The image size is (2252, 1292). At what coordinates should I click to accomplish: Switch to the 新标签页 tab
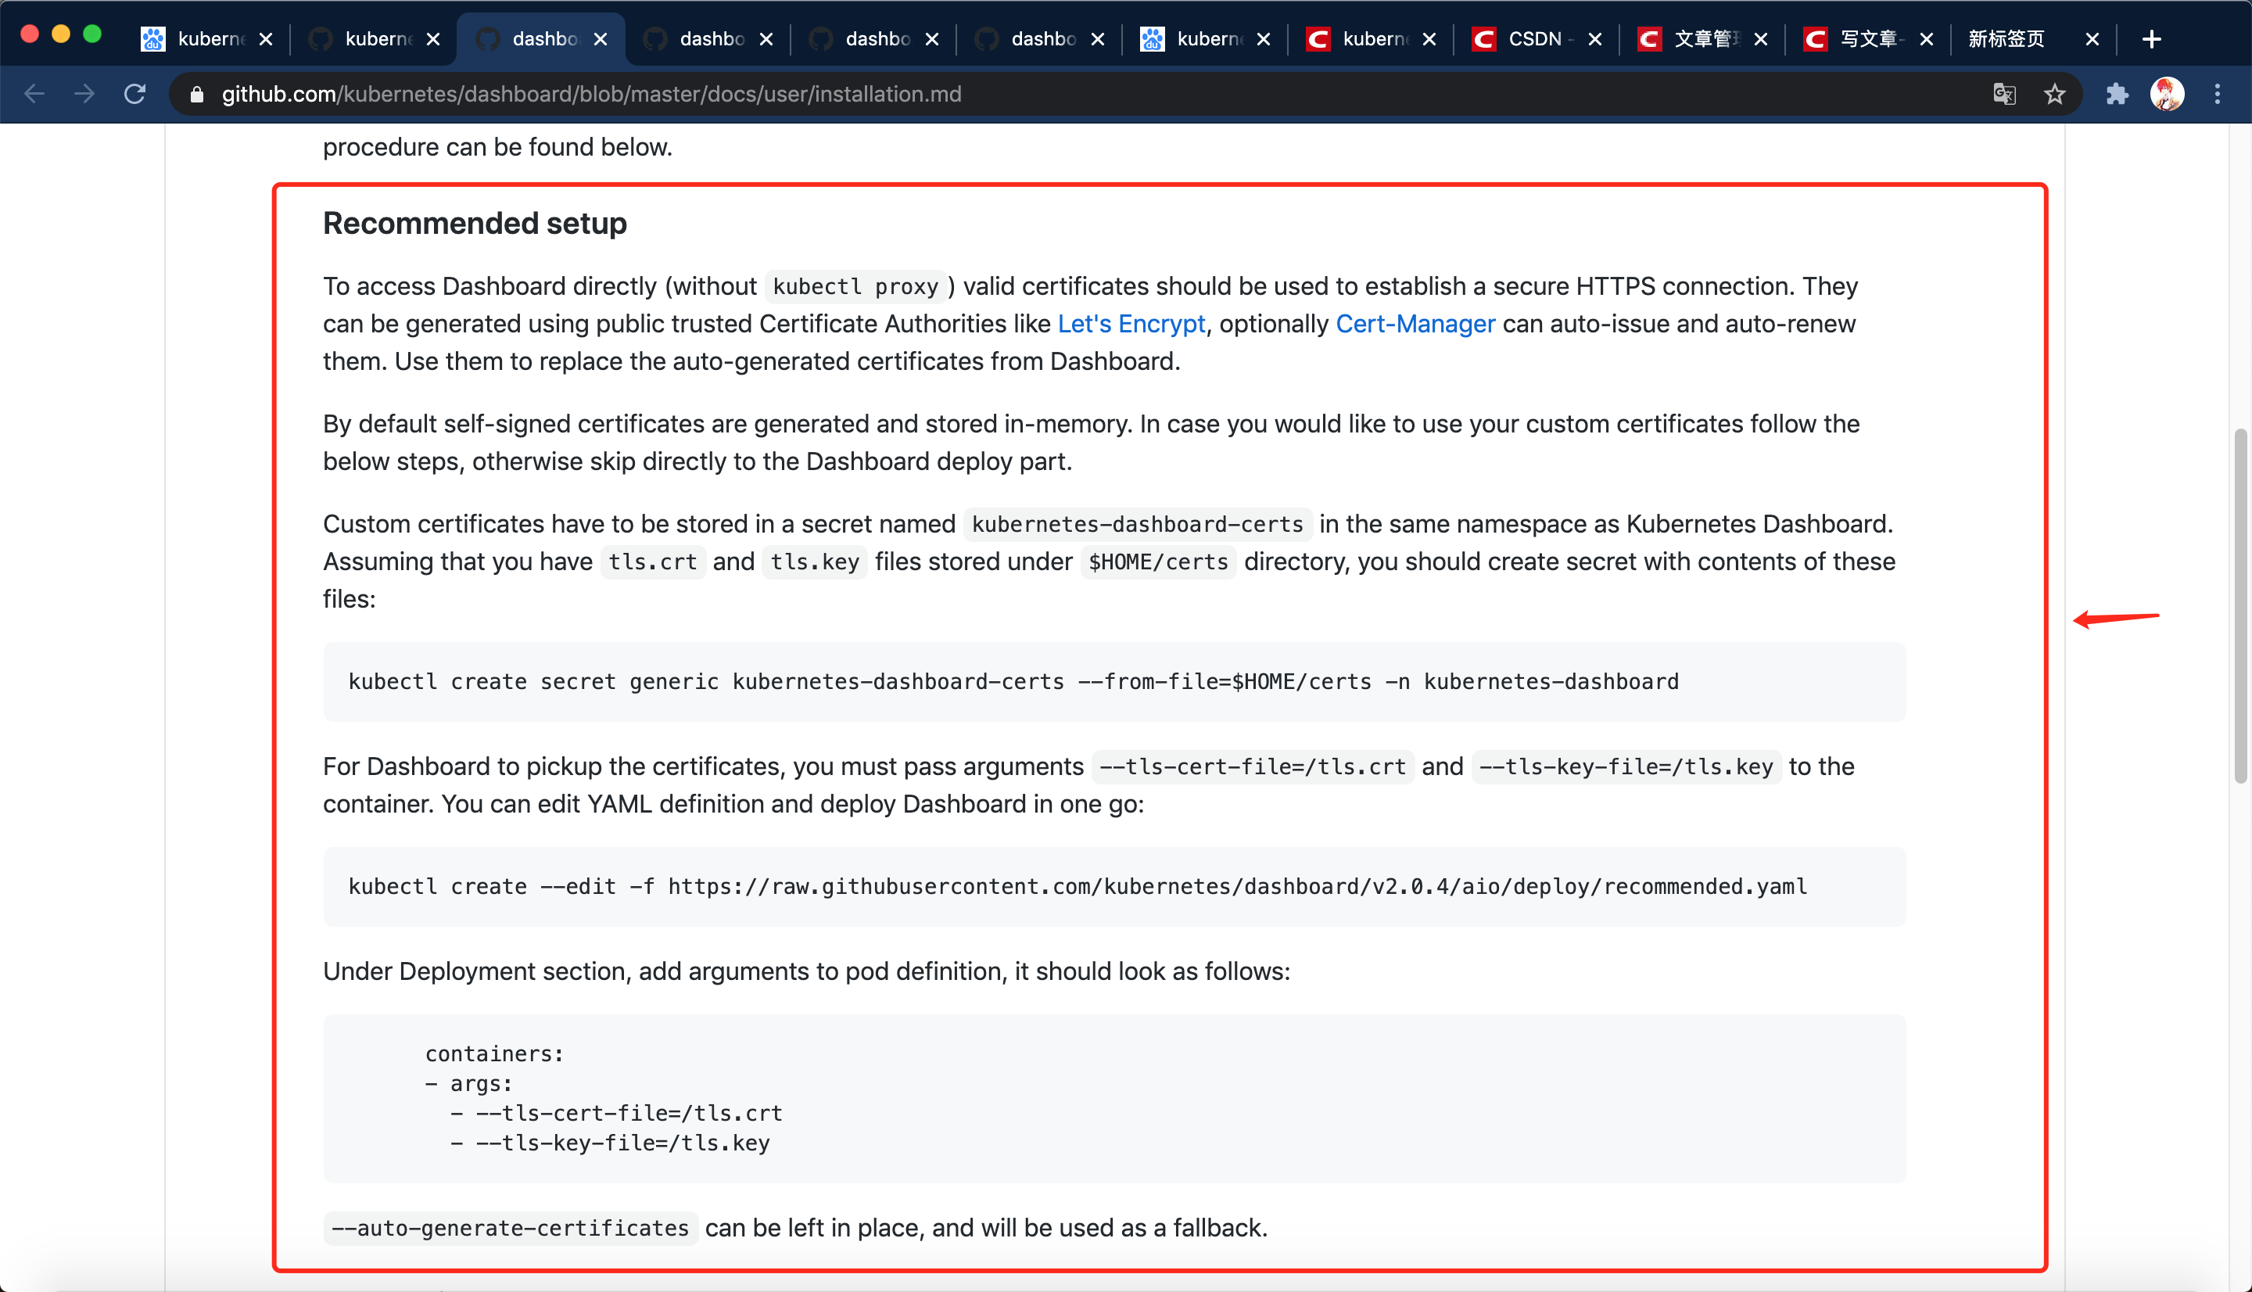(2006, 39)
